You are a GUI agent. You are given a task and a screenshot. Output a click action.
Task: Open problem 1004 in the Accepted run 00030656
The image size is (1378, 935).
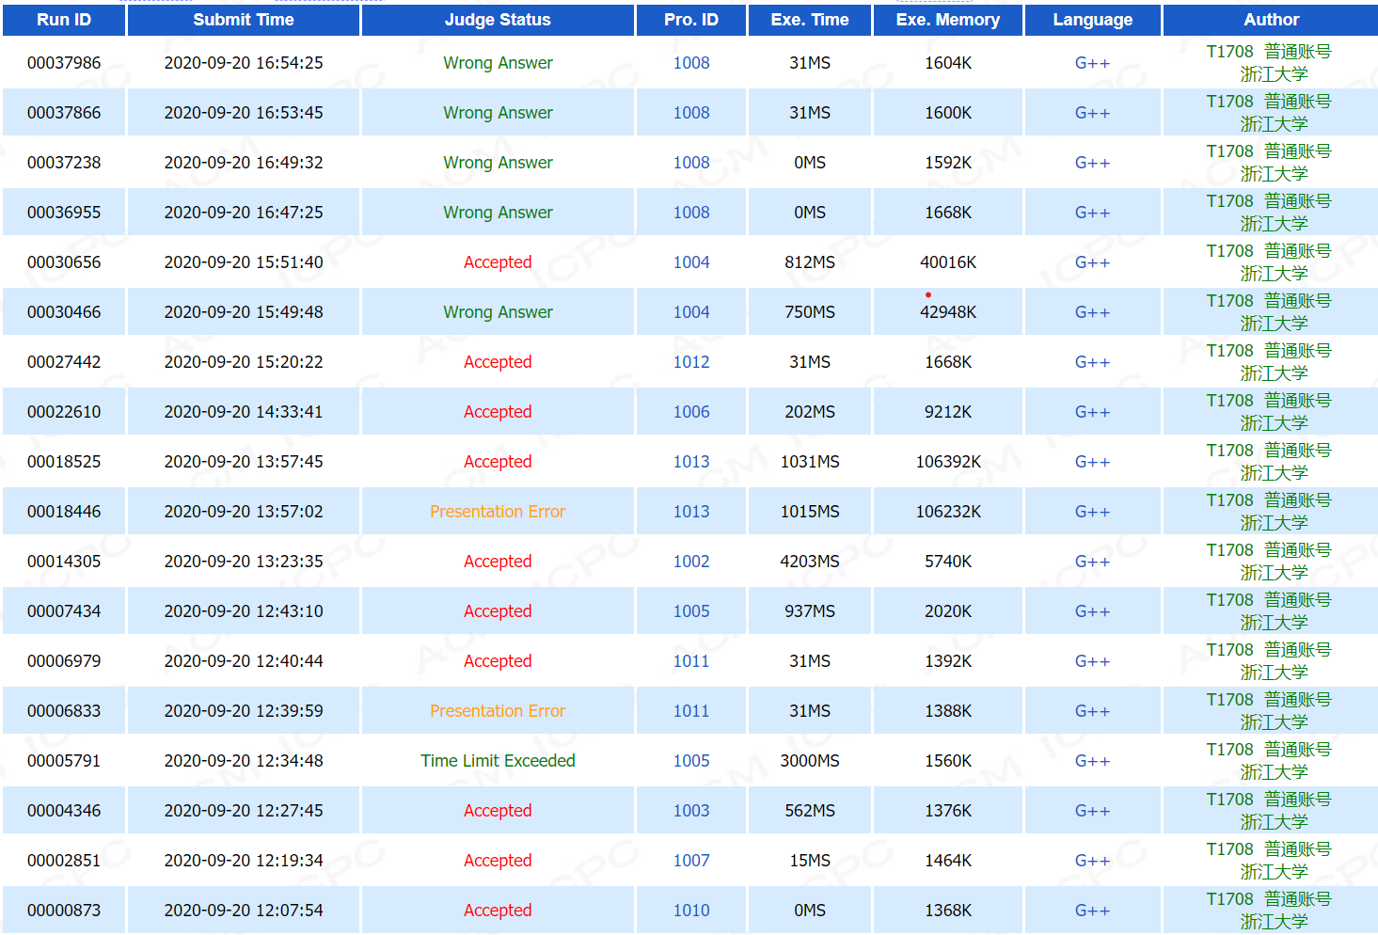pos(690,262)
